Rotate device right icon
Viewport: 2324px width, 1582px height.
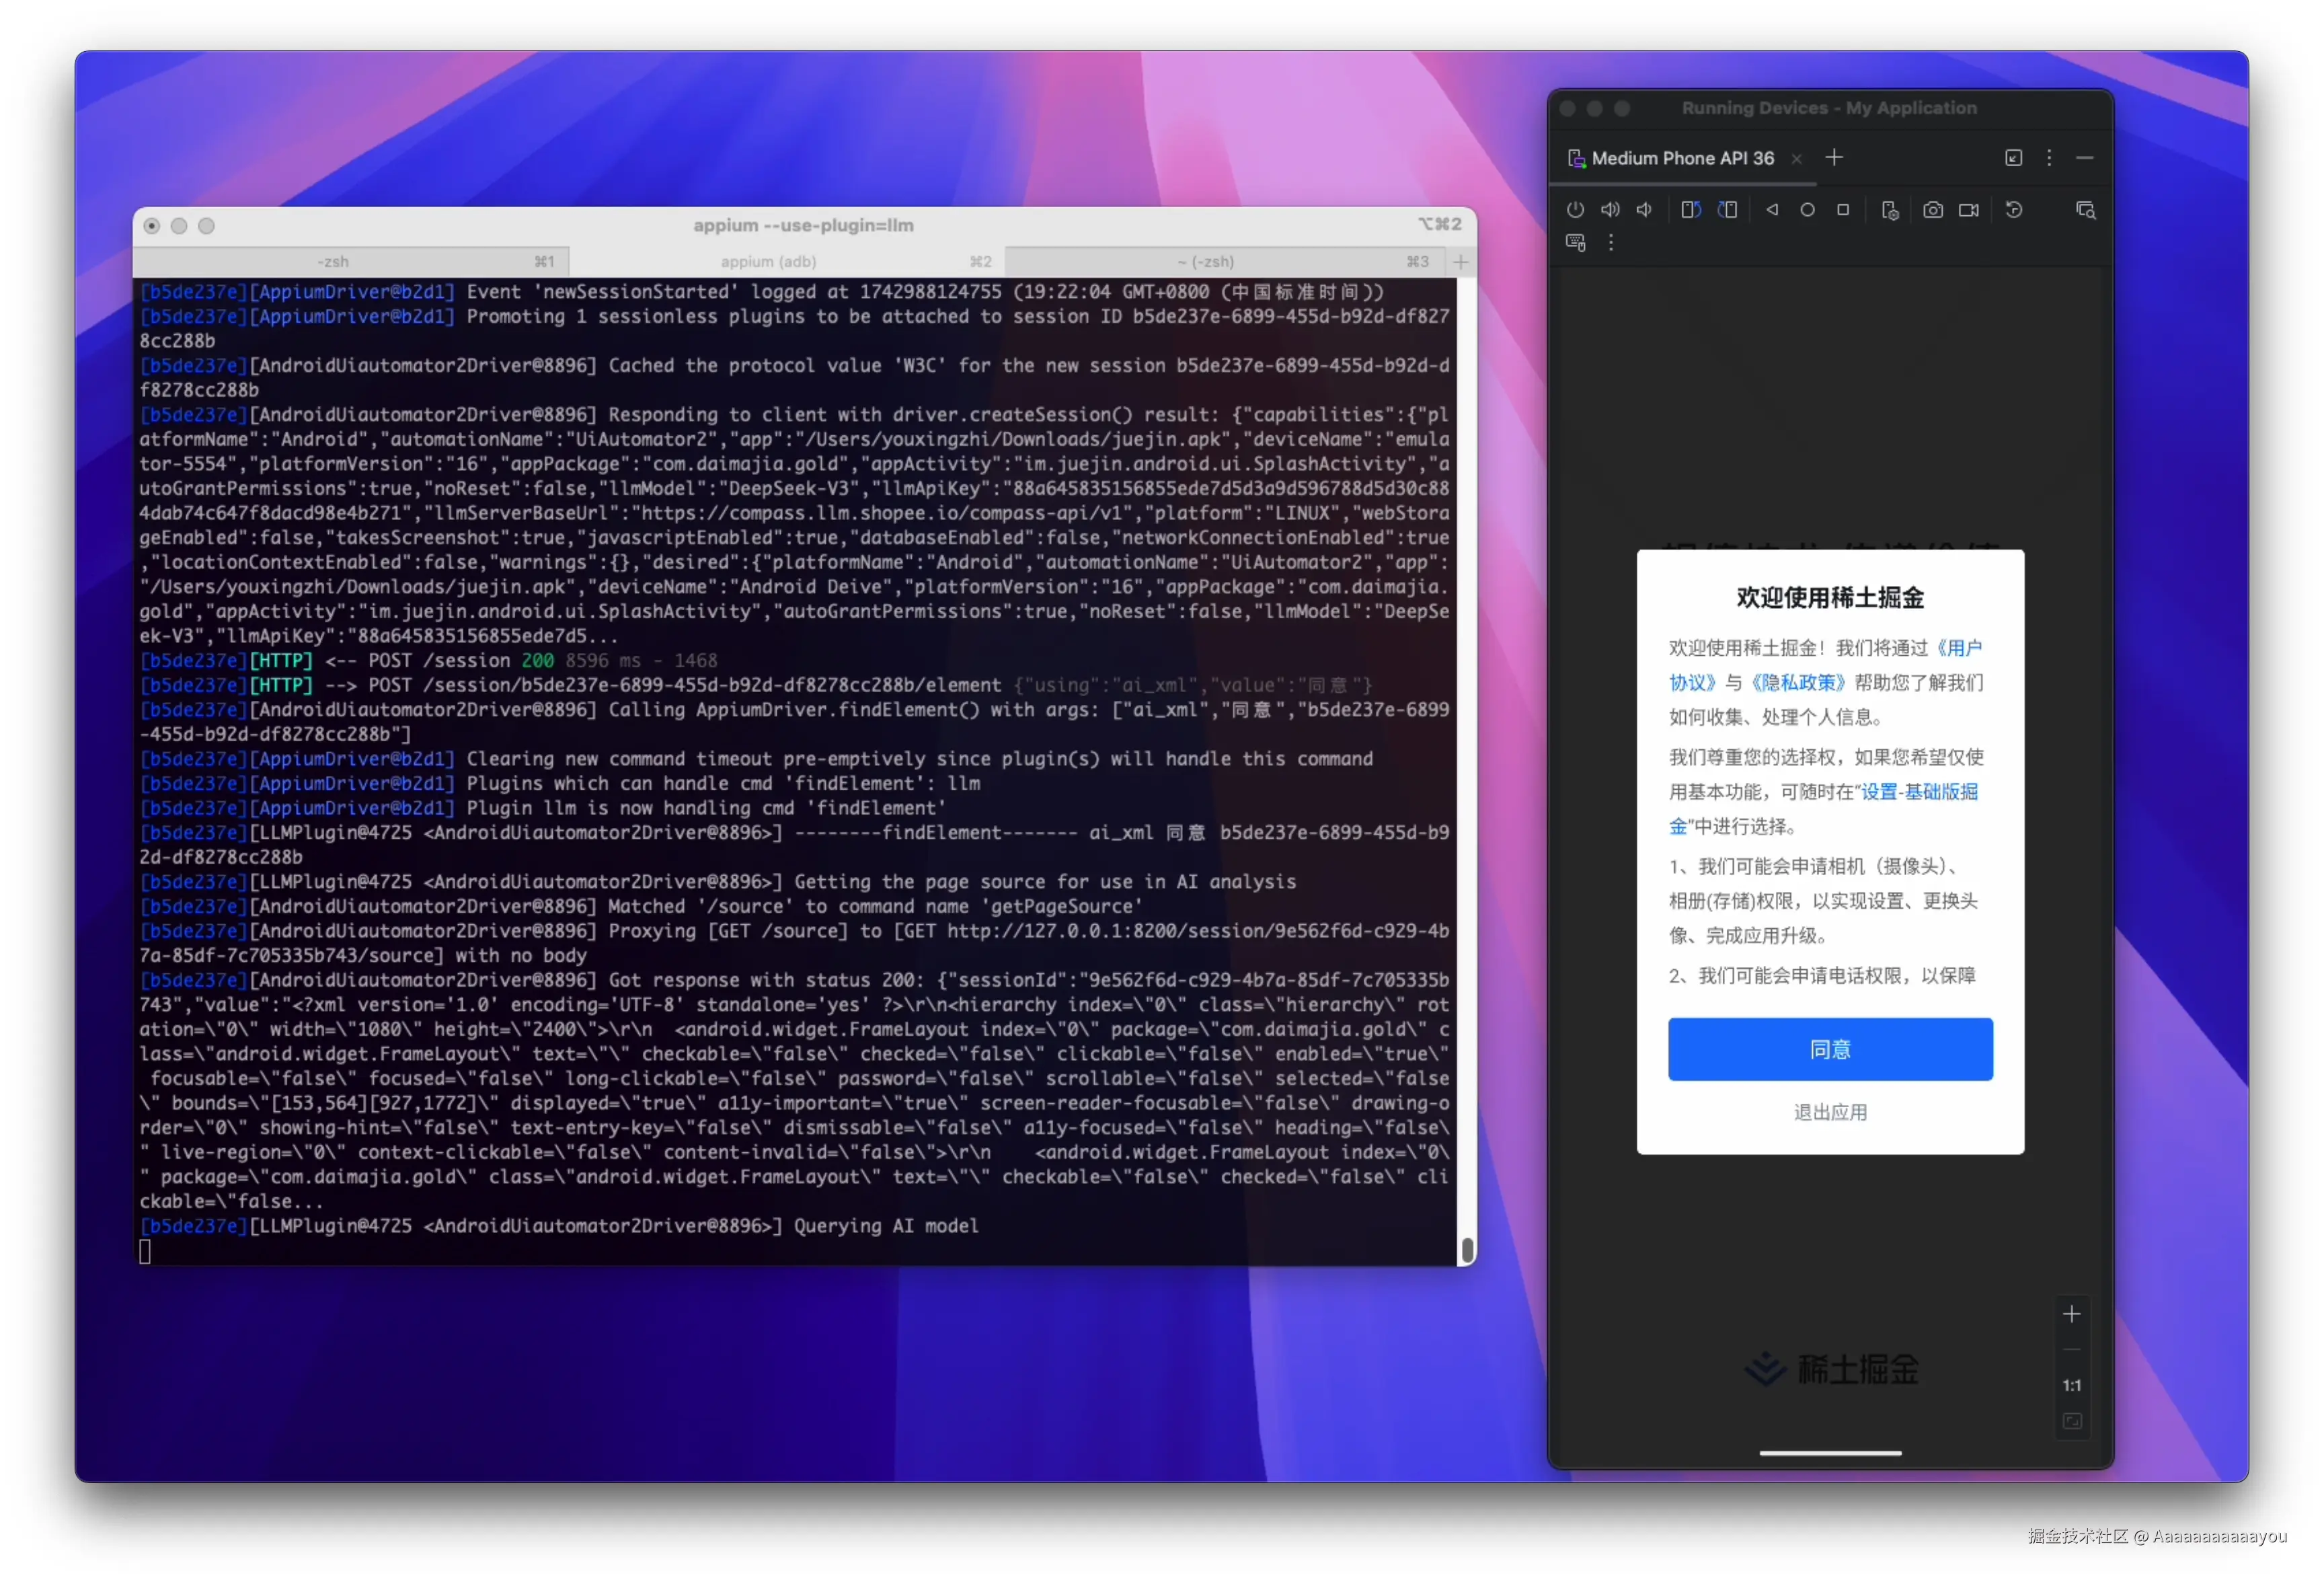coord(1728,210)
